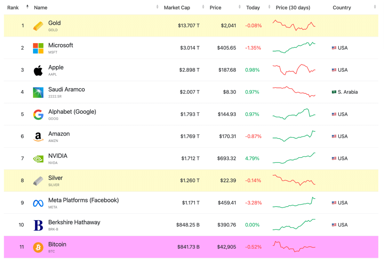The height and width of the screenshot is (261, 384).
Task: Sort table by Rank column arrows
Action: (27, 7)
